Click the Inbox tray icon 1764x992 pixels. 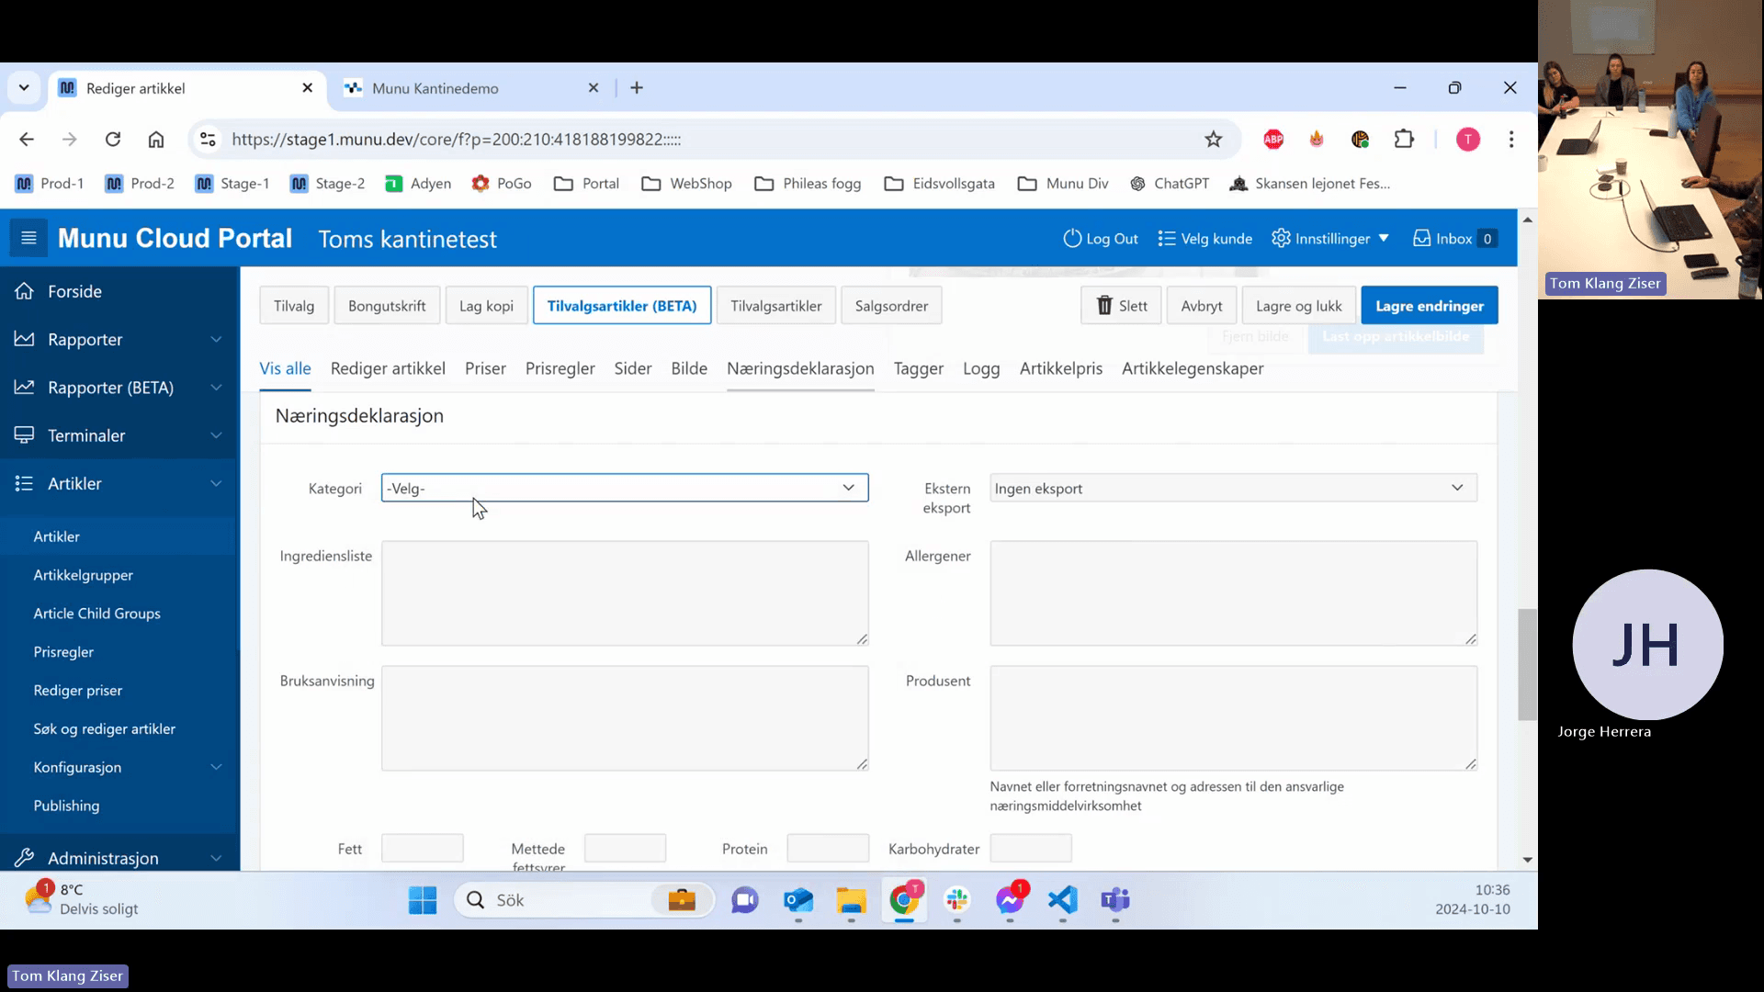[x=1421, y=239]
